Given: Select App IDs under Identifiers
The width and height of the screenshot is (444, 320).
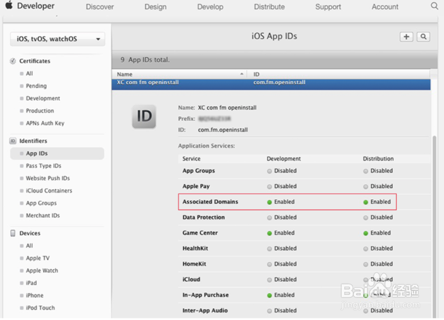Looking at the screenshot, I should click(57, 154).
